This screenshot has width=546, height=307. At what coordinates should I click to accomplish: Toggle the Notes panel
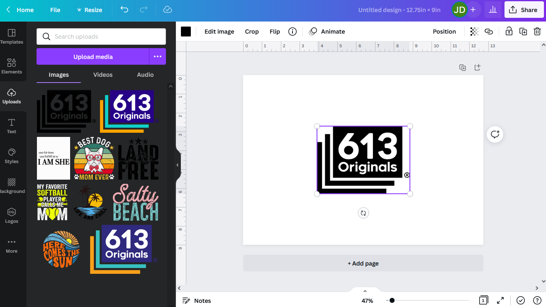(x=197, y=300)
